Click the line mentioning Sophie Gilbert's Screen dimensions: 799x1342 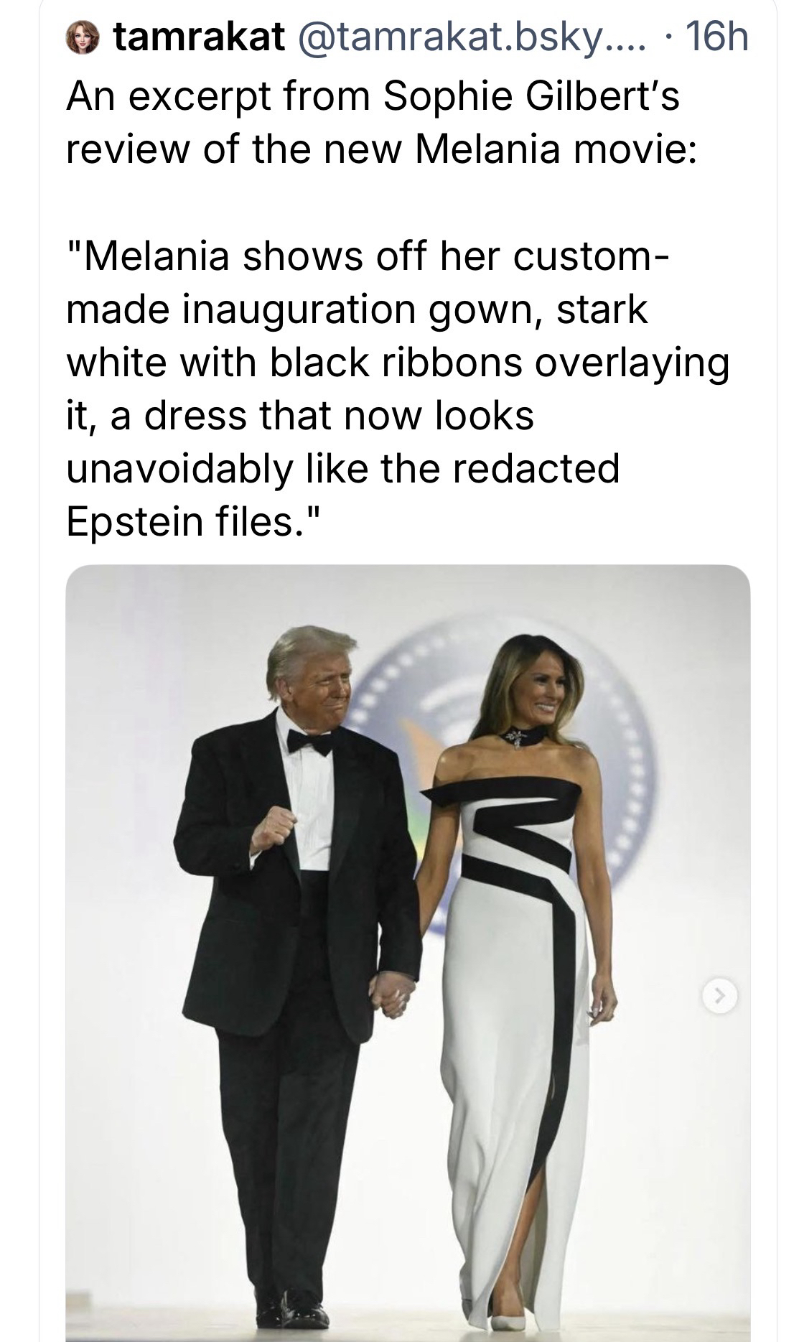pyautogui.click(x=373, y=95)
